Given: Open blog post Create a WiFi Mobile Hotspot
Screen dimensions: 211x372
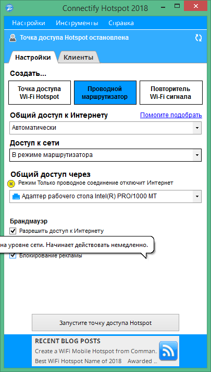Looking at the screenshot, I should (96, 351).
